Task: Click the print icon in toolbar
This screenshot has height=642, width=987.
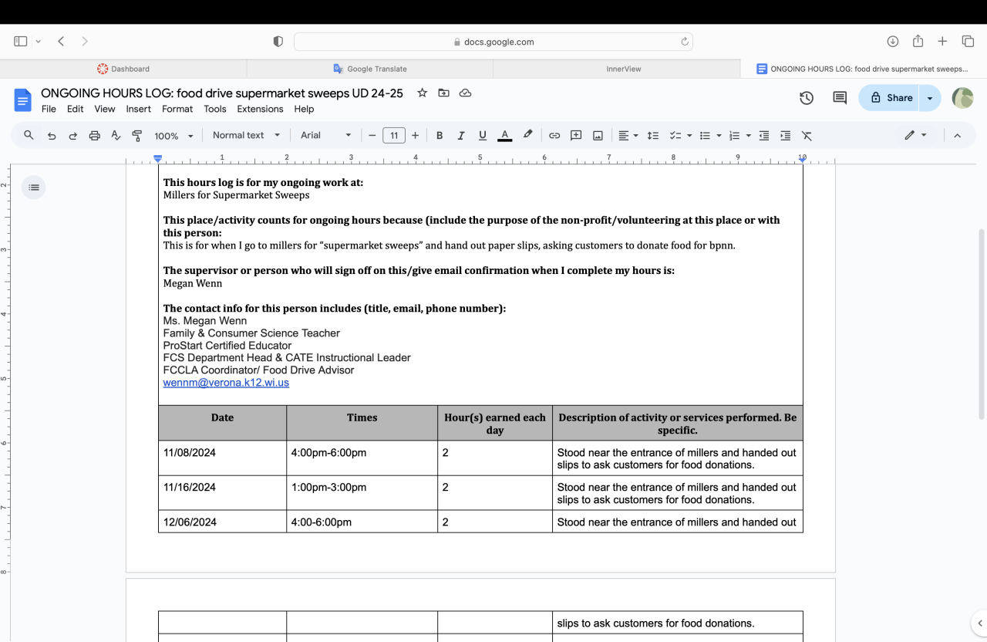Action: [94, 136]
